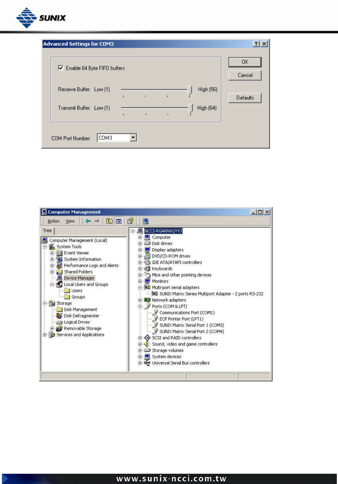
Task: Select Communications Port (COM1)
Action: tap(187, 313)
